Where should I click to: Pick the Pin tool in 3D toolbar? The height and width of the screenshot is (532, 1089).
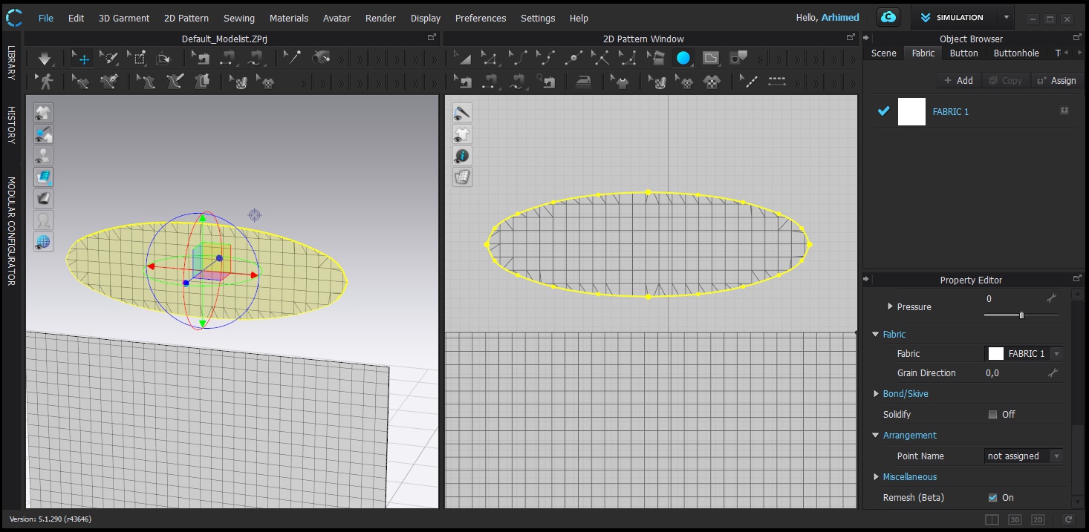(x=293, y=58)
